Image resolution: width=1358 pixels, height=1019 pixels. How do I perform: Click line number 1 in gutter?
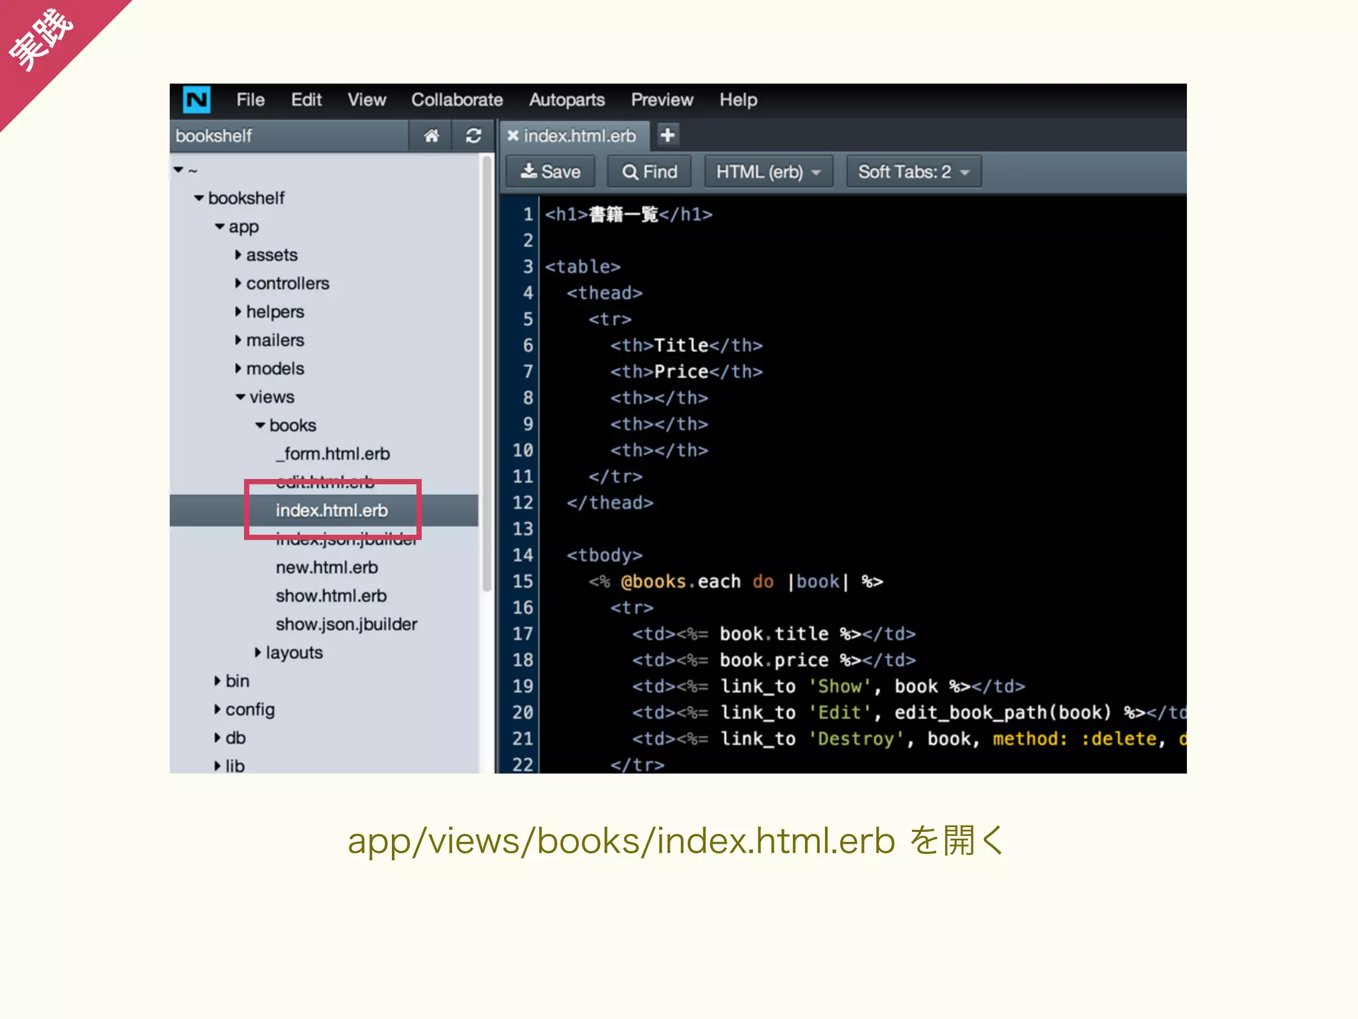528,214
